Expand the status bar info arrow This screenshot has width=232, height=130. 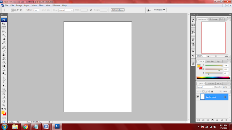pyautogui.click(x=50, y=122)
